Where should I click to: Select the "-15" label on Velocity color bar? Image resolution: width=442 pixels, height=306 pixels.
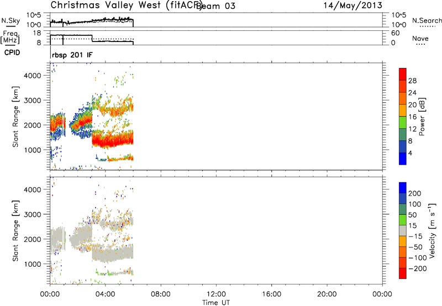click(x=415, y=236)
